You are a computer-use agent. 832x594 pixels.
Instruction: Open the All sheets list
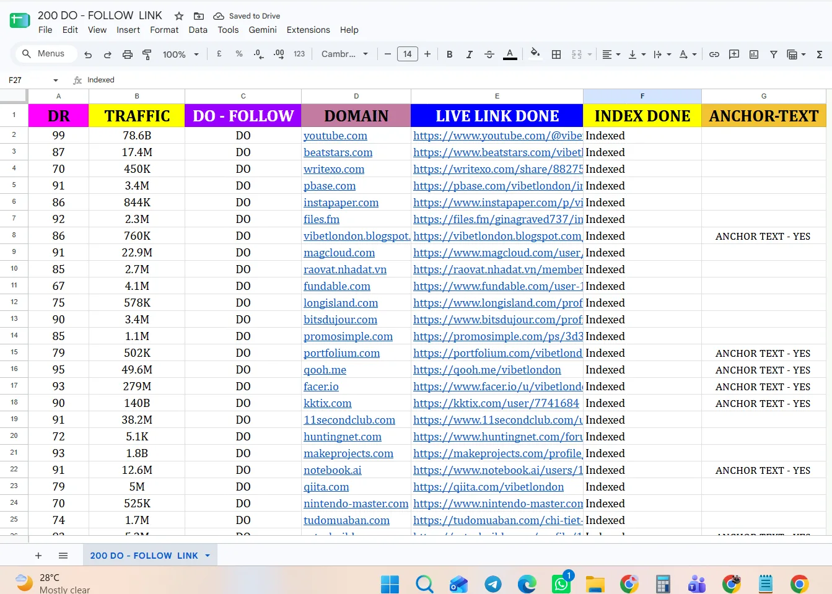63,556
